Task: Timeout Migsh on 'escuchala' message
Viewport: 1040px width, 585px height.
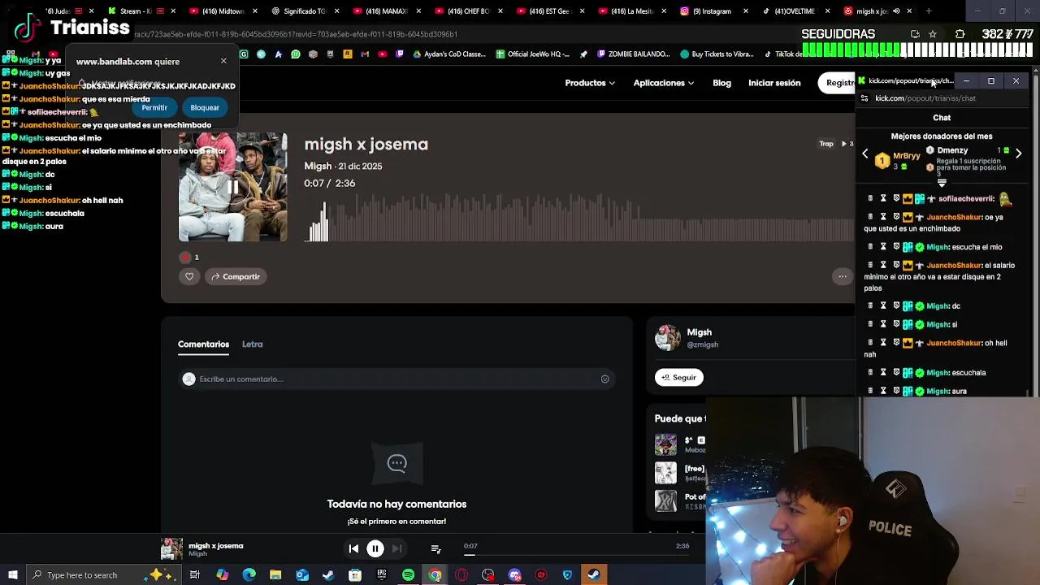Action: click(883, 373)
